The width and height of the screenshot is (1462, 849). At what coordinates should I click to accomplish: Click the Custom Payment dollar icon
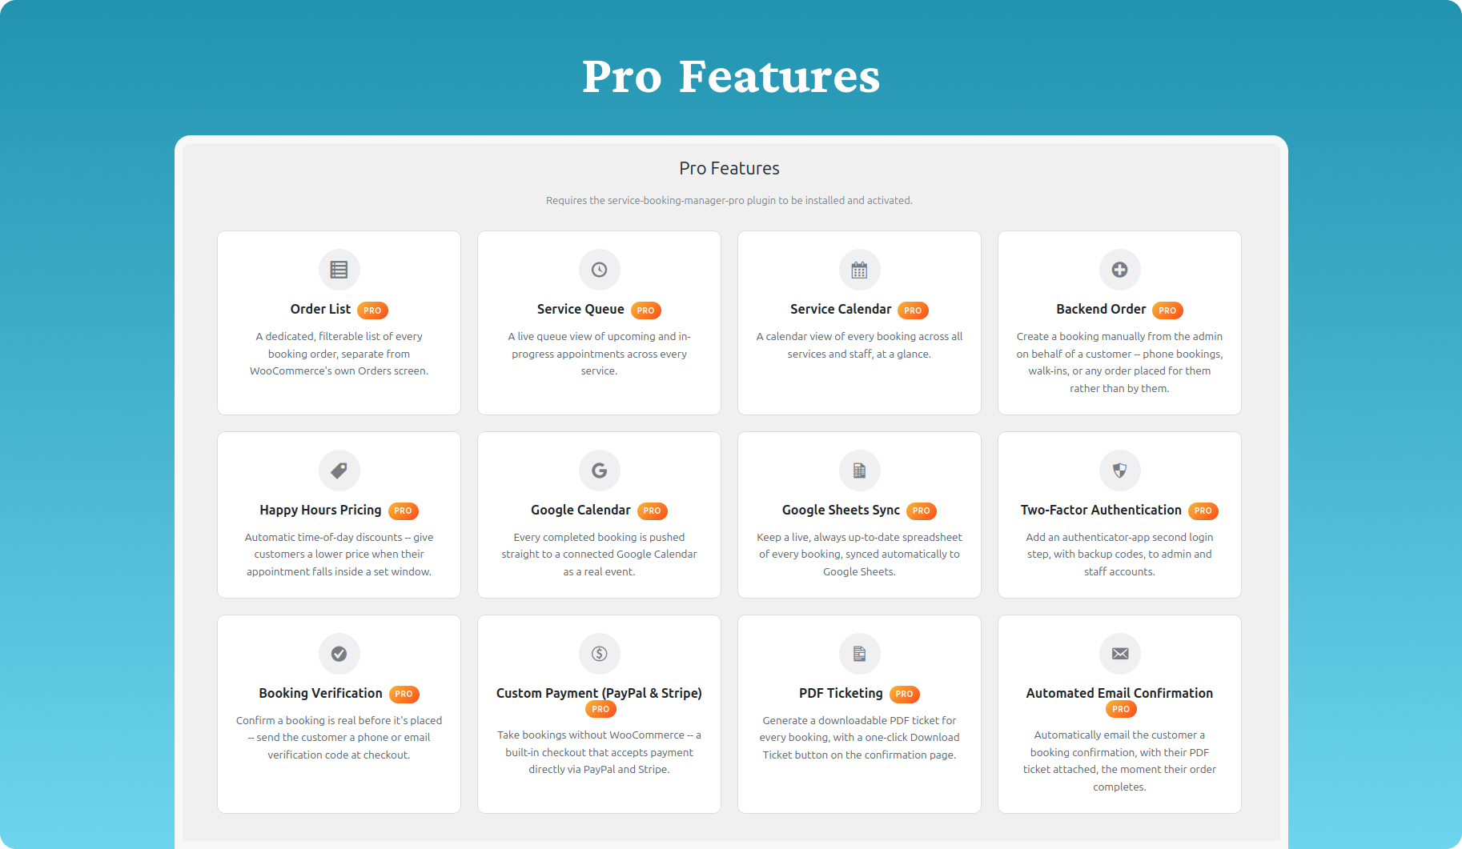pos(599,654)
